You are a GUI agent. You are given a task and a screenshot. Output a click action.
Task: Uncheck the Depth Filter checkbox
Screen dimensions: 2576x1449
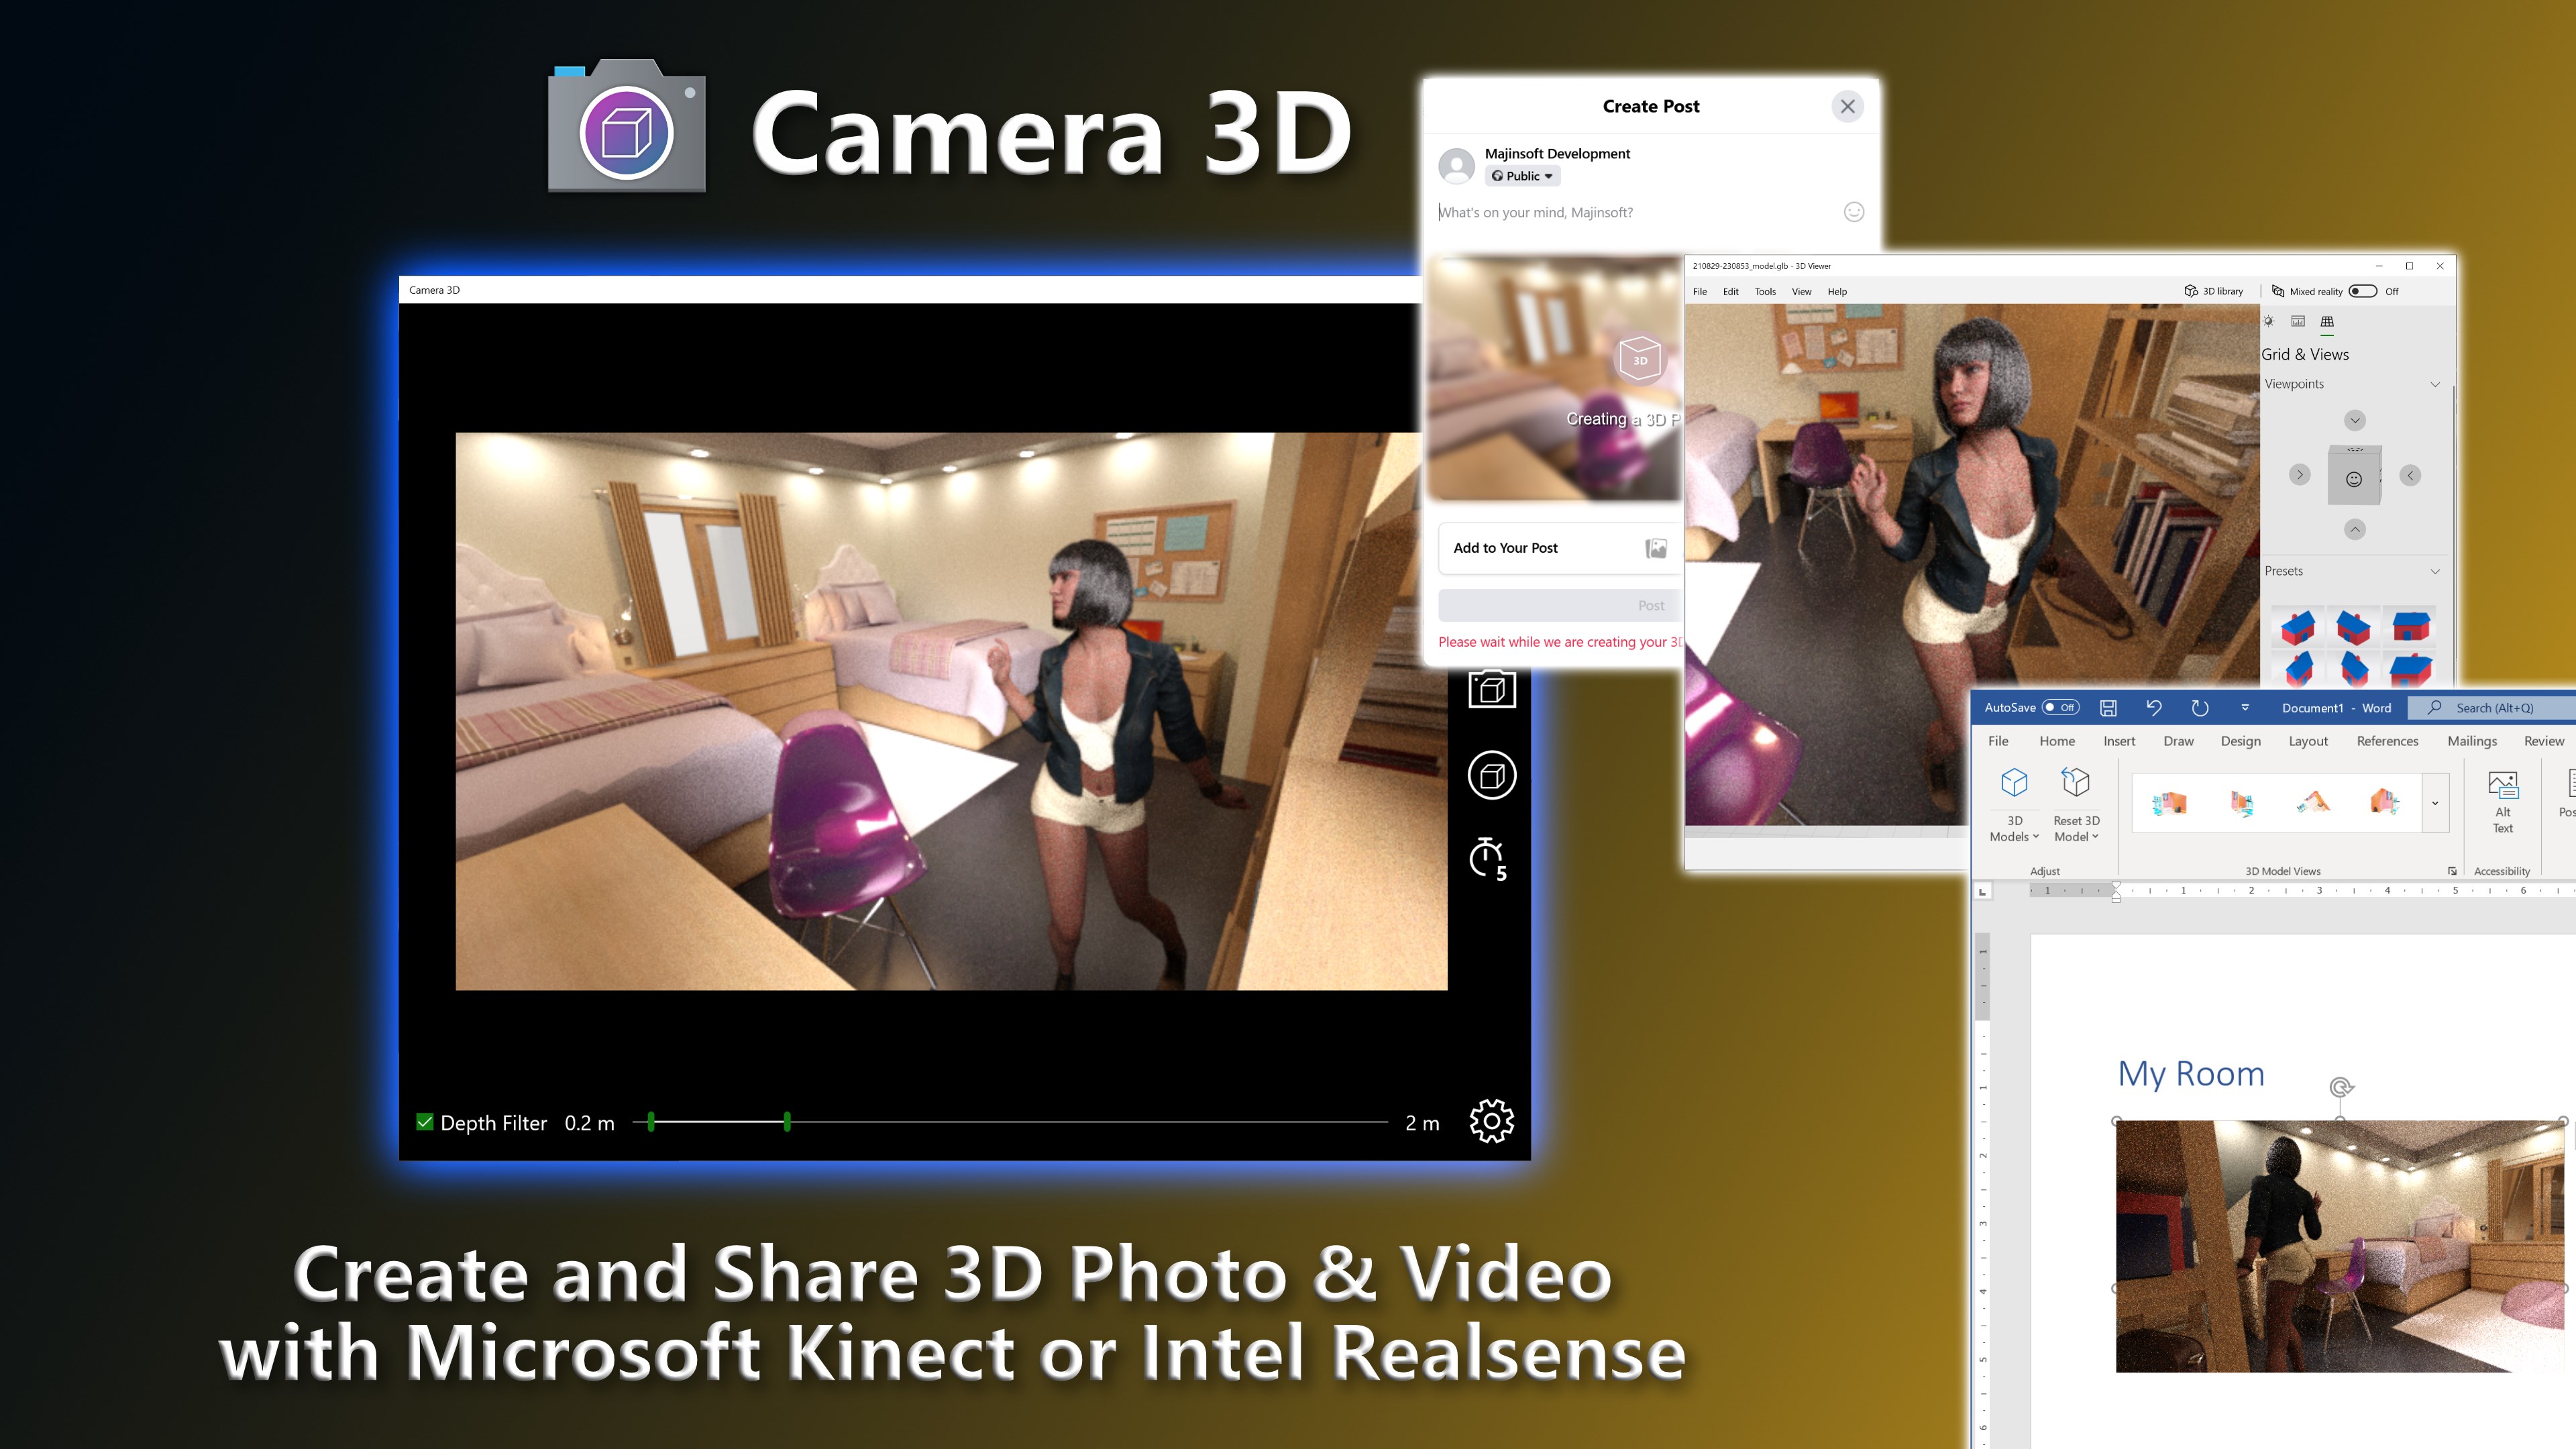[x=424, y=1122]
